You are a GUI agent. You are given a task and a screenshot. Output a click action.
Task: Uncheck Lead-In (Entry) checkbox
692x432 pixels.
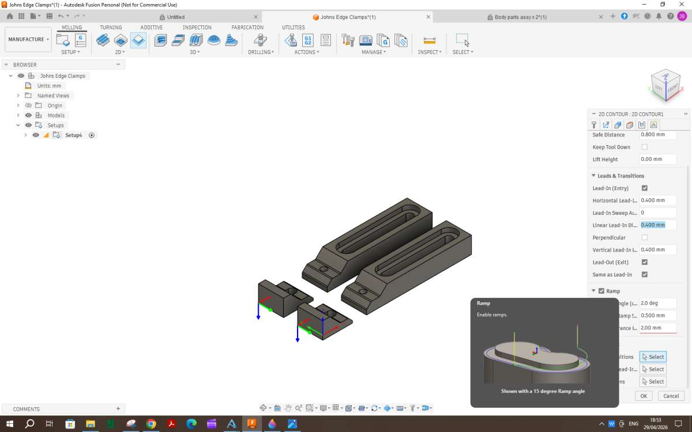(645, 188)
